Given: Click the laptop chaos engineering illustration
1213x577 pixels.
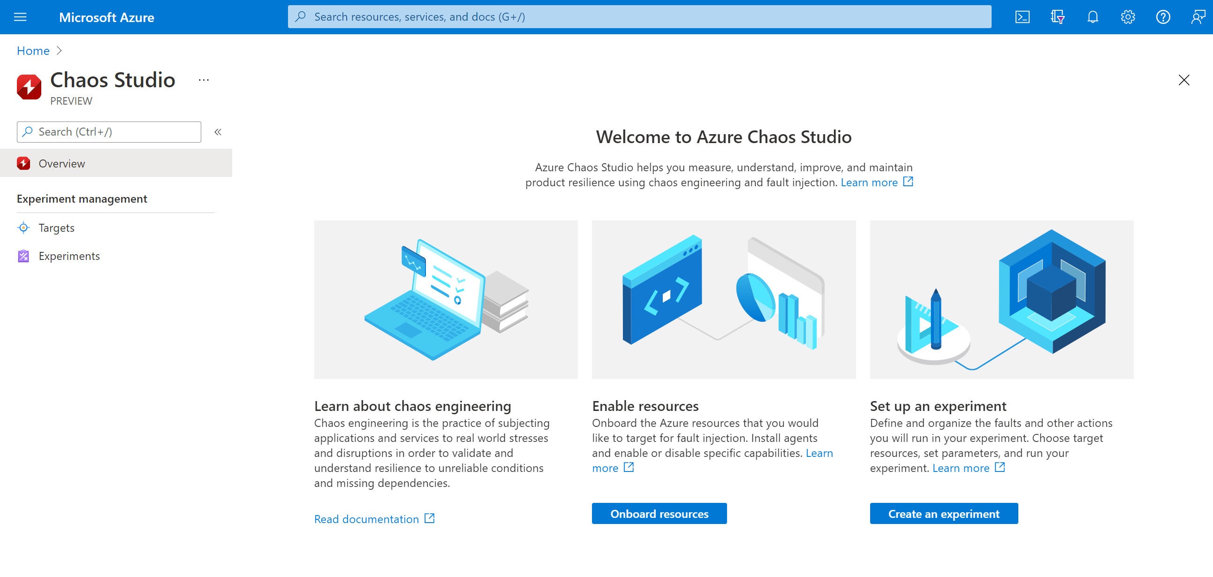Looking at the screenshot, I should tap(446, 300).
